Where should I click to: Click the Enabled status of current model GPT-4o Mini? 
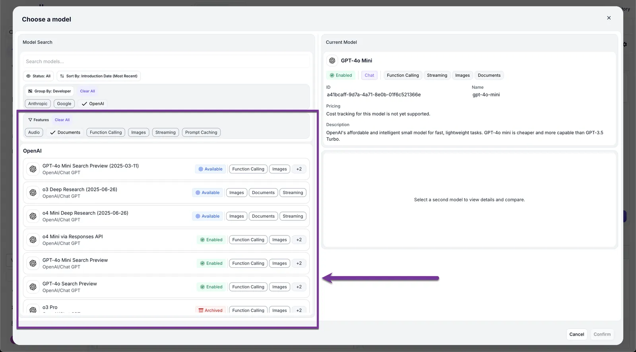(x=341, y=75)
